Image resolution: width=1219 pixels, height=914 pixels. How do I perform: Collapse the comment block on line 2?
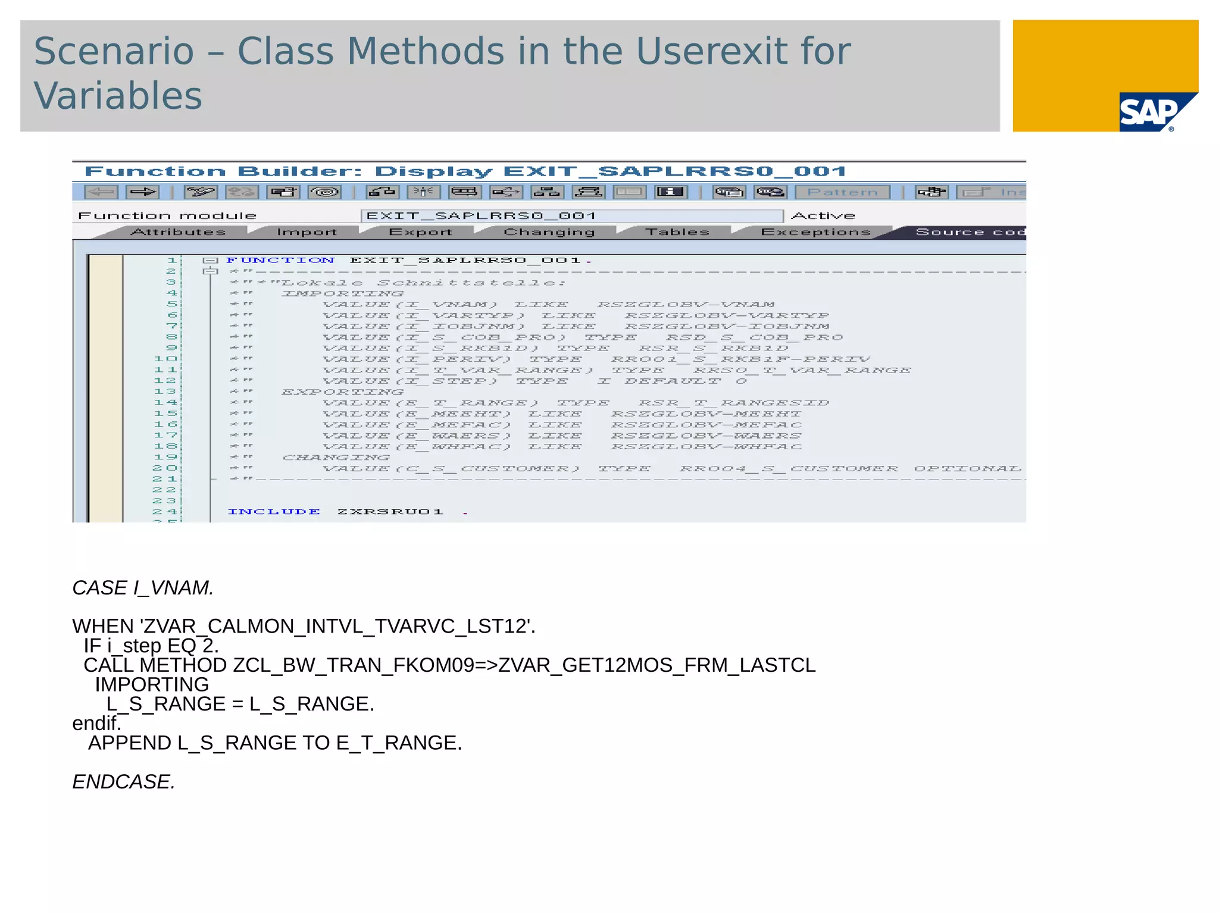[x=210, y=271]
